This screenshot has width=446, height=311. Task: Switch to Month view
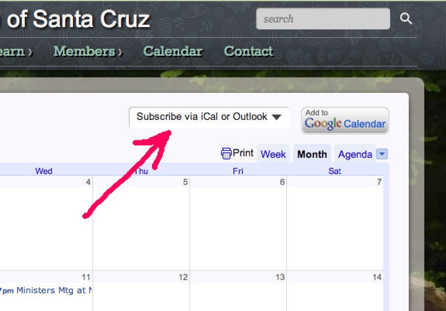(312, 154)
